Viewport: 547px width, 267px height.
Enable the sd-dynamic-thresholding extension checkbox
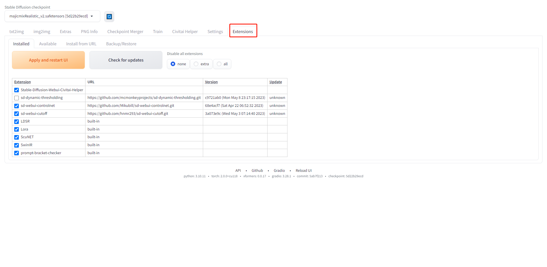point(17,98)
